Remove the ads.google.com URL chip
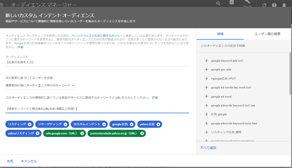292x168 pixels. point(82,133)
